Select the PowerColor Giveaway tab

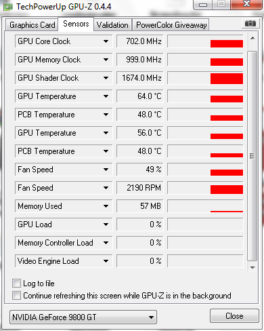click(x=171, y=25)
